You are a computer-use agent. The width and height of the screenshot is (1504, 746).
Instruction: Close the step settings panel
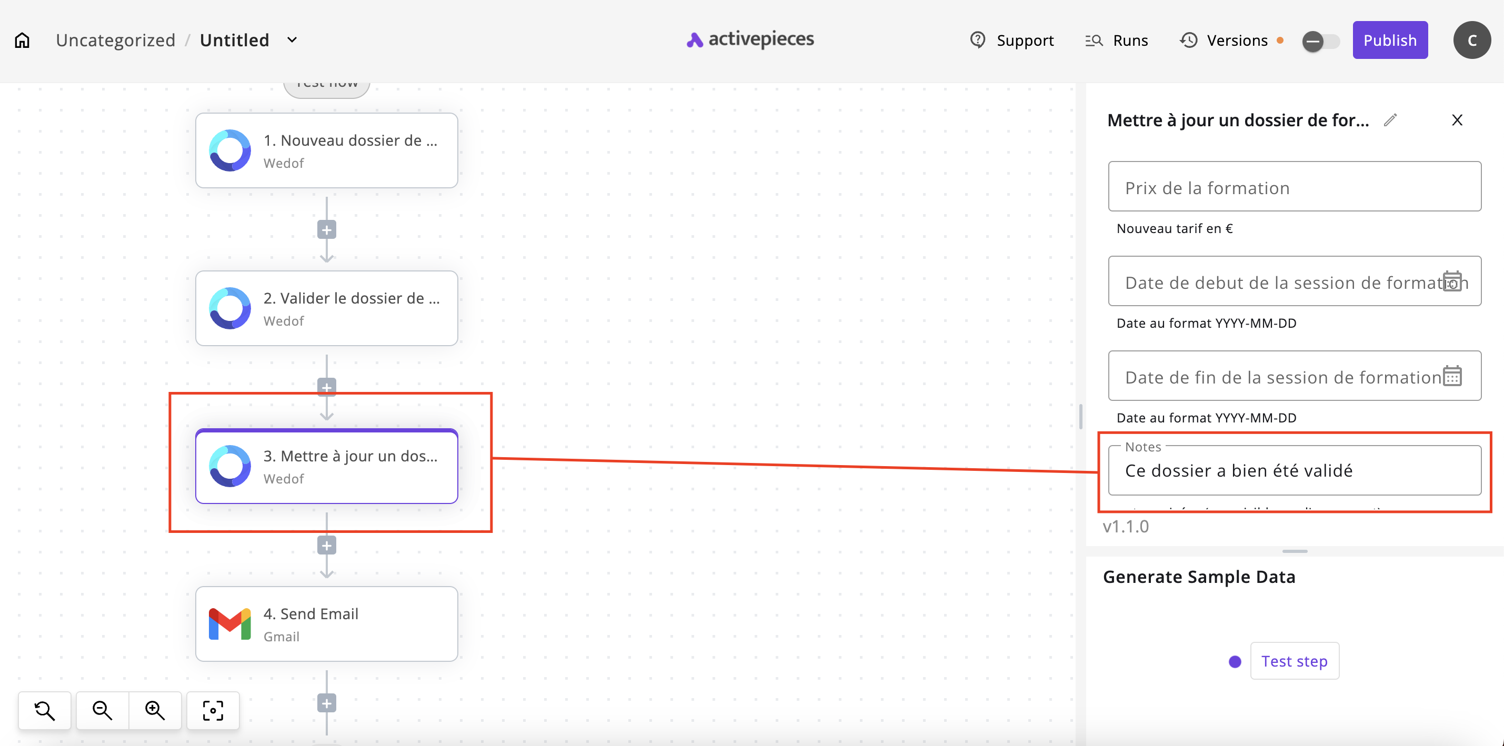pyautogui.click(x=1457, y=120)
